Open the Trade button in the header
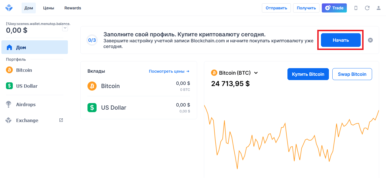Viewport: 386px width, 182px height. click(x=334, y=8)
